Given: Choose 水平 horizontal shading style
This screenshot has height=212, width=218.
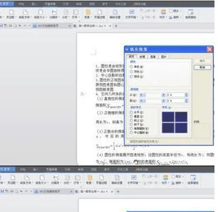Looking at the screenshot, I should click(x=131, y=112).
